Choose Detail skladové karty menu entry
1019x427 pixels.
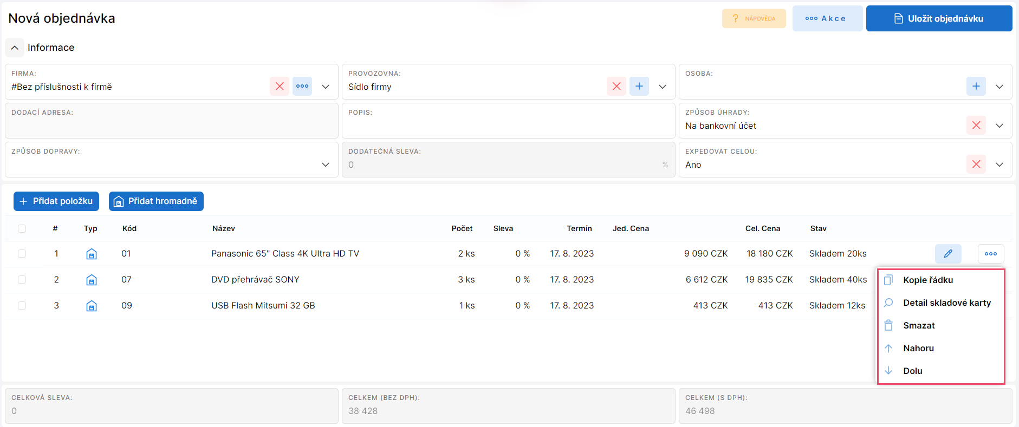(941, 303)
